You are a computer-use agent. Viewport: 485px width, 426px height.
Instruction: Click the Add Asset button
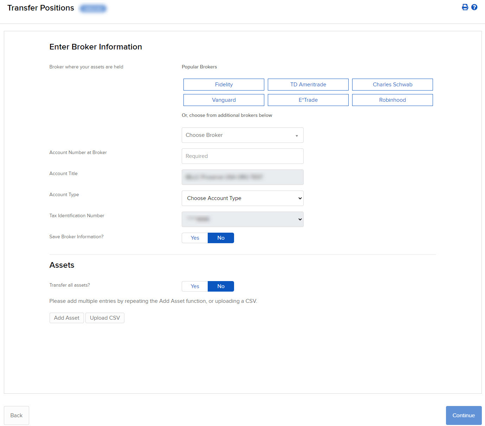tap(66, 318)
